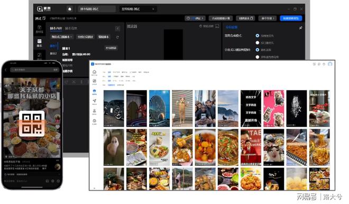Select third radio option in settings panel
This screenshot has height=204, width=349.
258,50
